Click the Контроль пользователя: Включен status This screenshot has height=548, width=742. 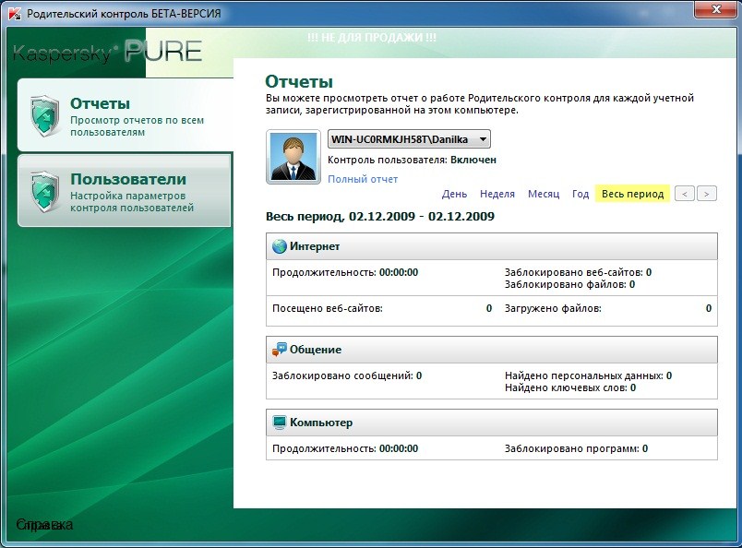click(x=412, y=160)
